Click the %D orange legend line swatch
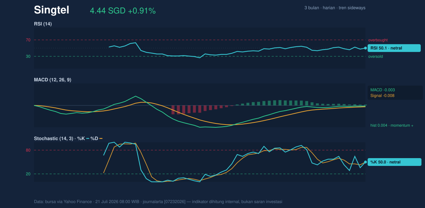The image size is (425, 208). tap(101, 139)
